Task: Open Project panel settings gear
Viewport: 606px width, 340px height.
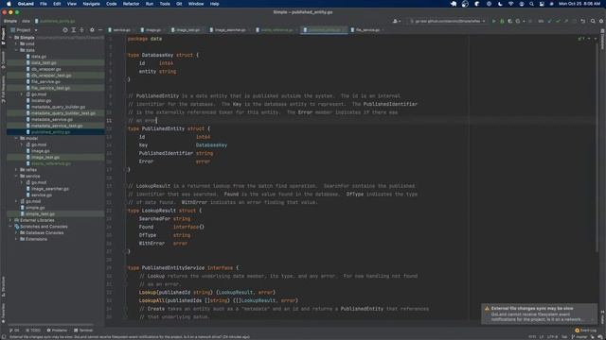Action: pos(92,30)
